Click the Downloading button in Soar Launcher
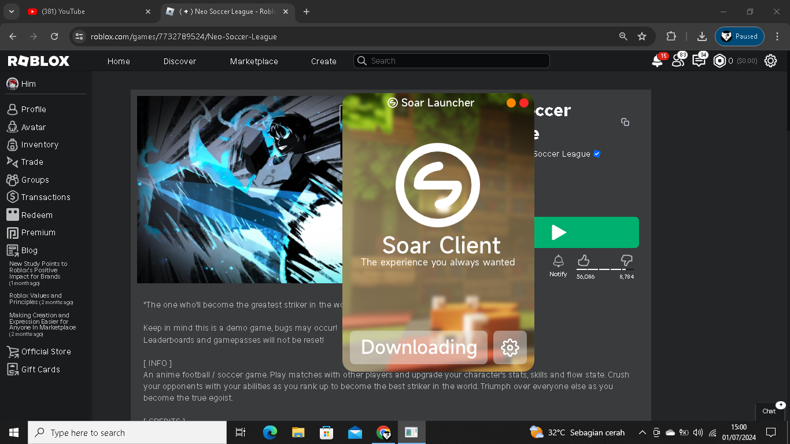This screenshot has width=790, height=444. pyautogui.click(x=419, y=347)
